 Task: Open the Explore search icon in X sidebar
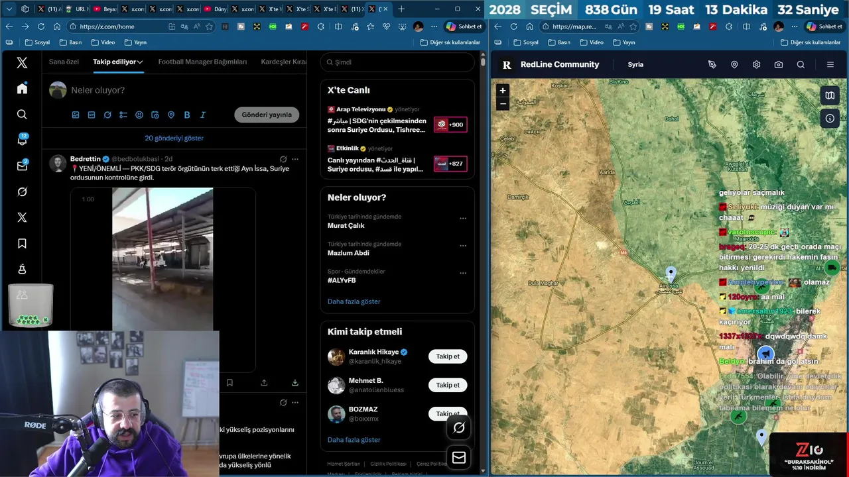click(x=22, y=115)
